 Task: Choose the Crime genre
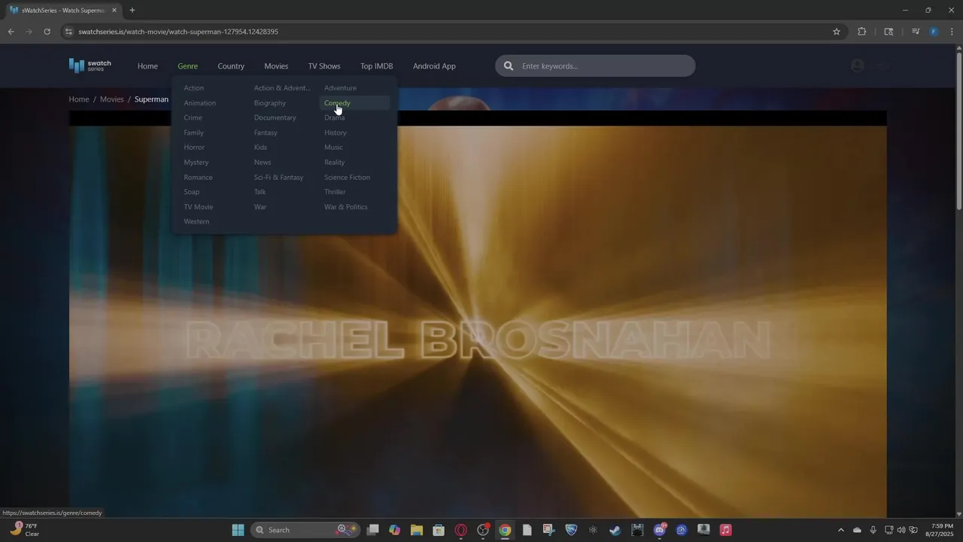point(193,117)
